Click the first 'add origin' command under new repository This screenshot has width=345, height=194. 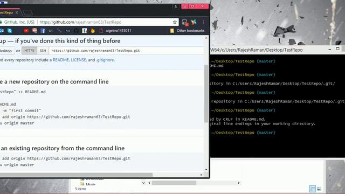(x=65, y=117)
